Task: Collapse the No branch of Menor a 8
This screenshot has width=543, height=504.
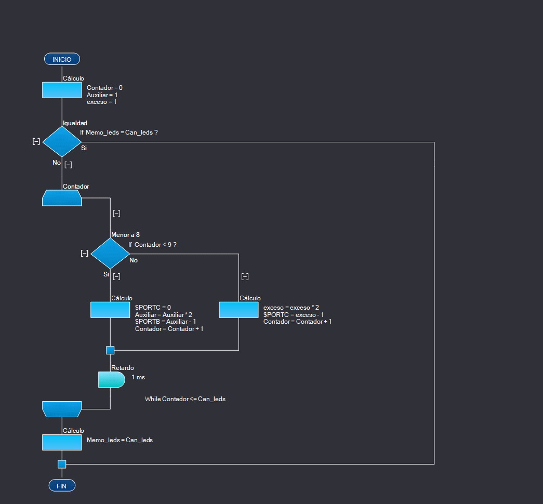Action: 245,277
